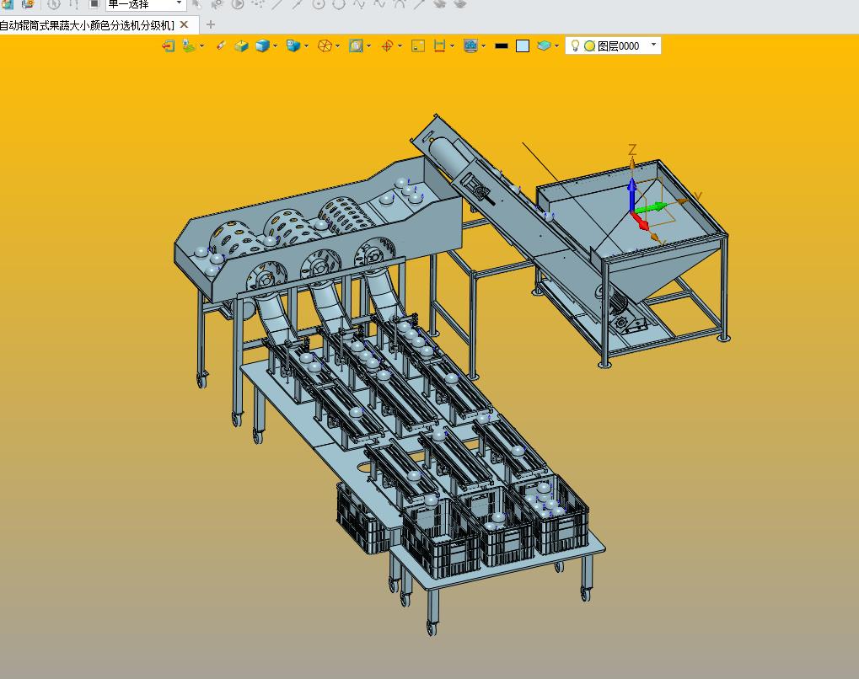Screen dimensions: 859x679
Task: Click the red dimension measure icon
Action: pyautogui.click(x=439, y=46)
